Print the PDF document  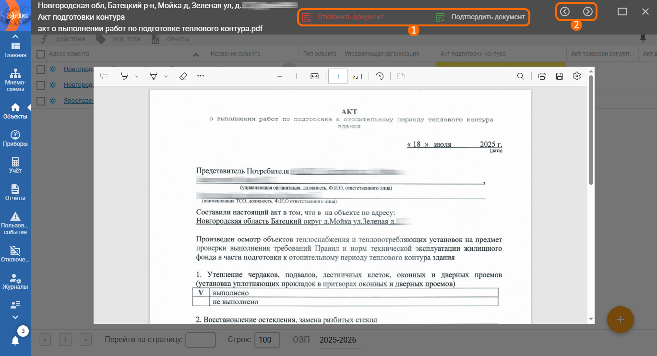click(x=542, y=76)
